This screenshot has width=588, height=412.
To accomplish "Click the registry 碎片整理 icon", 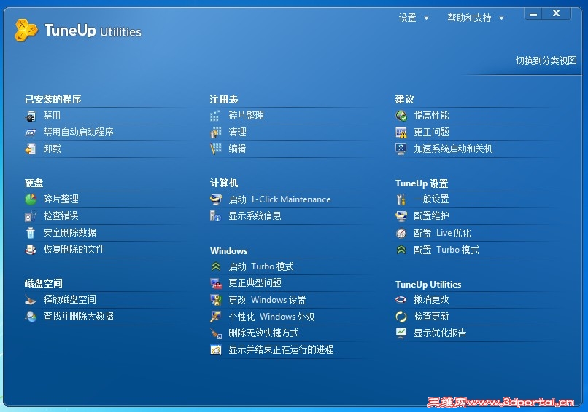I will (215, 116).
